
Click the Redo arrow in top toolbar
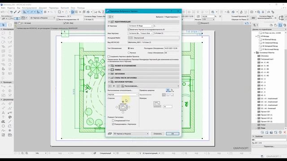[x=7, y=12]
